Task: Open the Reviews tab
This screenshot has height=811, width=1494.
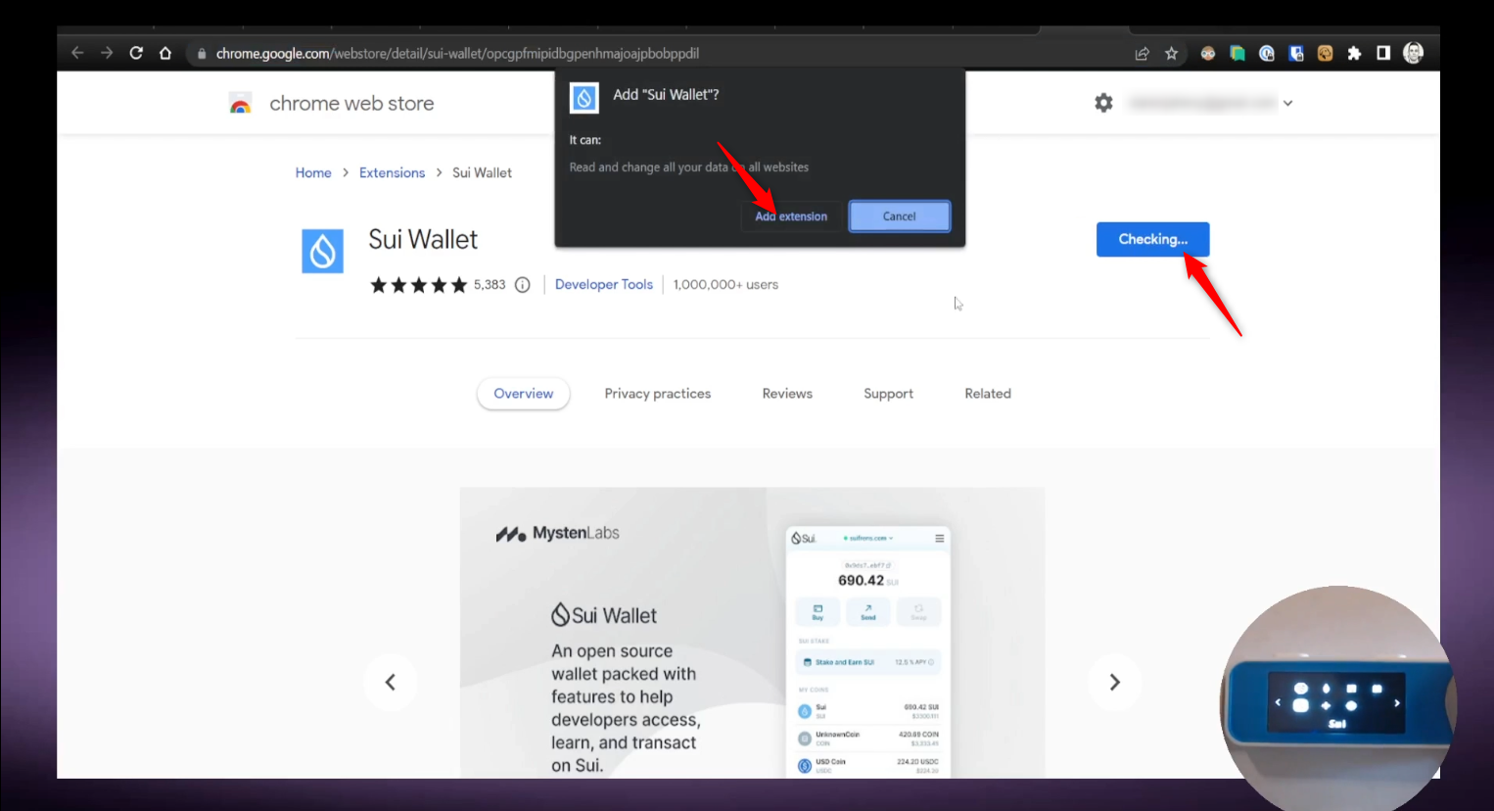Action: click(x=787, y=394)
